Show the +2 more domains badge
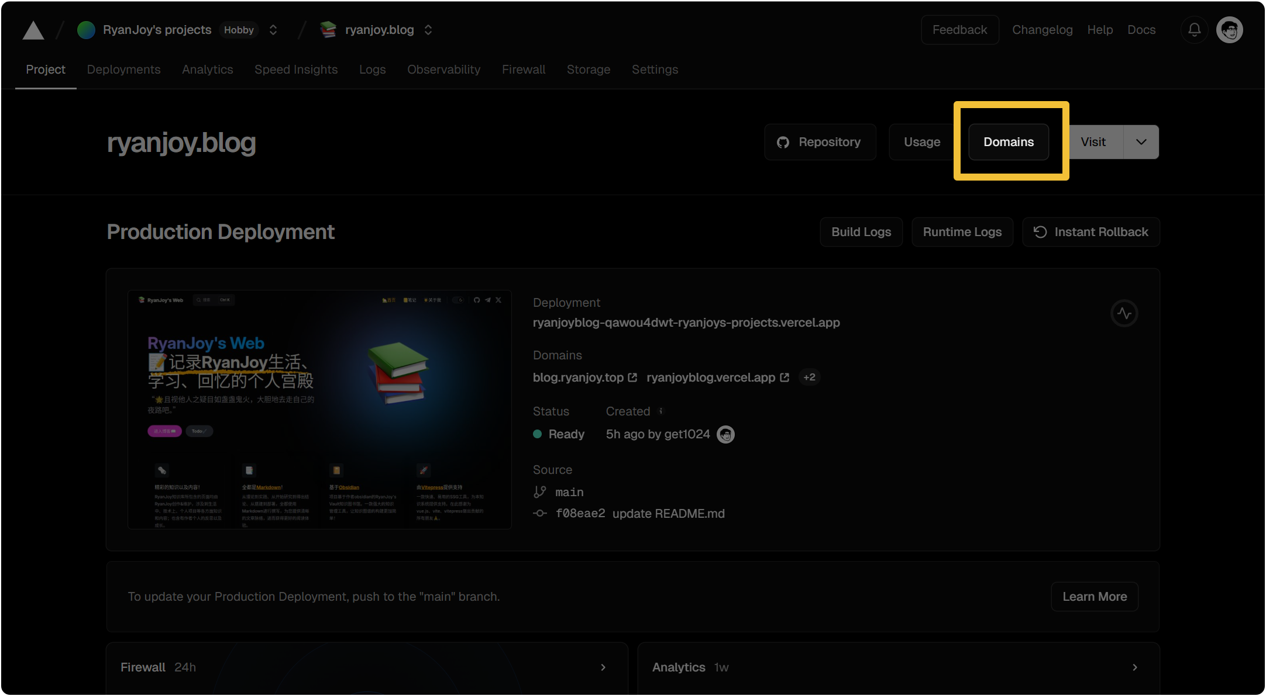1266x696 pixels. [809, 378]
